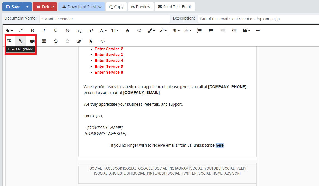
Task: Toggle italic formatting
Action: coord(44,31)
